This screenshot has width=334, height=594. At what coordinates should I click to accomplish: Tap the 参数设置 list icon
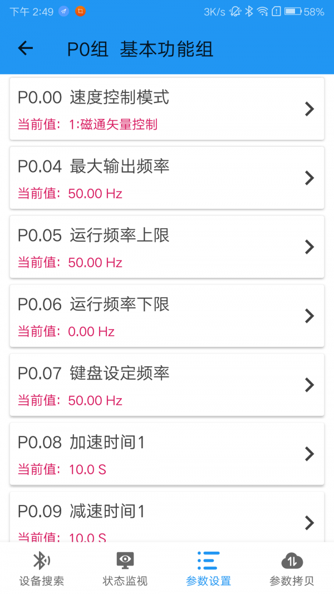pyautogui.click(x=208, y=560)
